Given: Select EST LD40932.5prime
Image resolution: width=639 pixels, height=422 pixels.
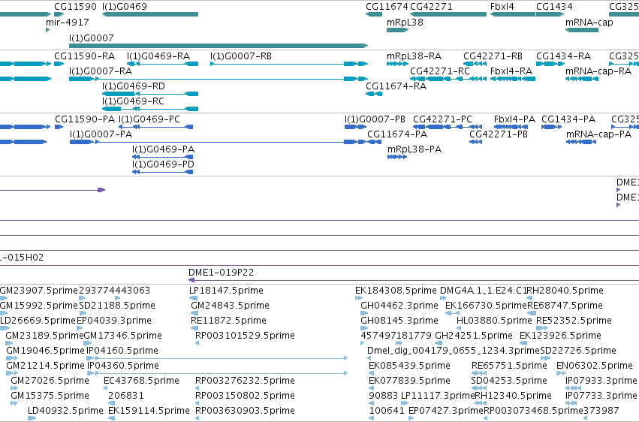Looking at the screenshot, I should (32, 418).
